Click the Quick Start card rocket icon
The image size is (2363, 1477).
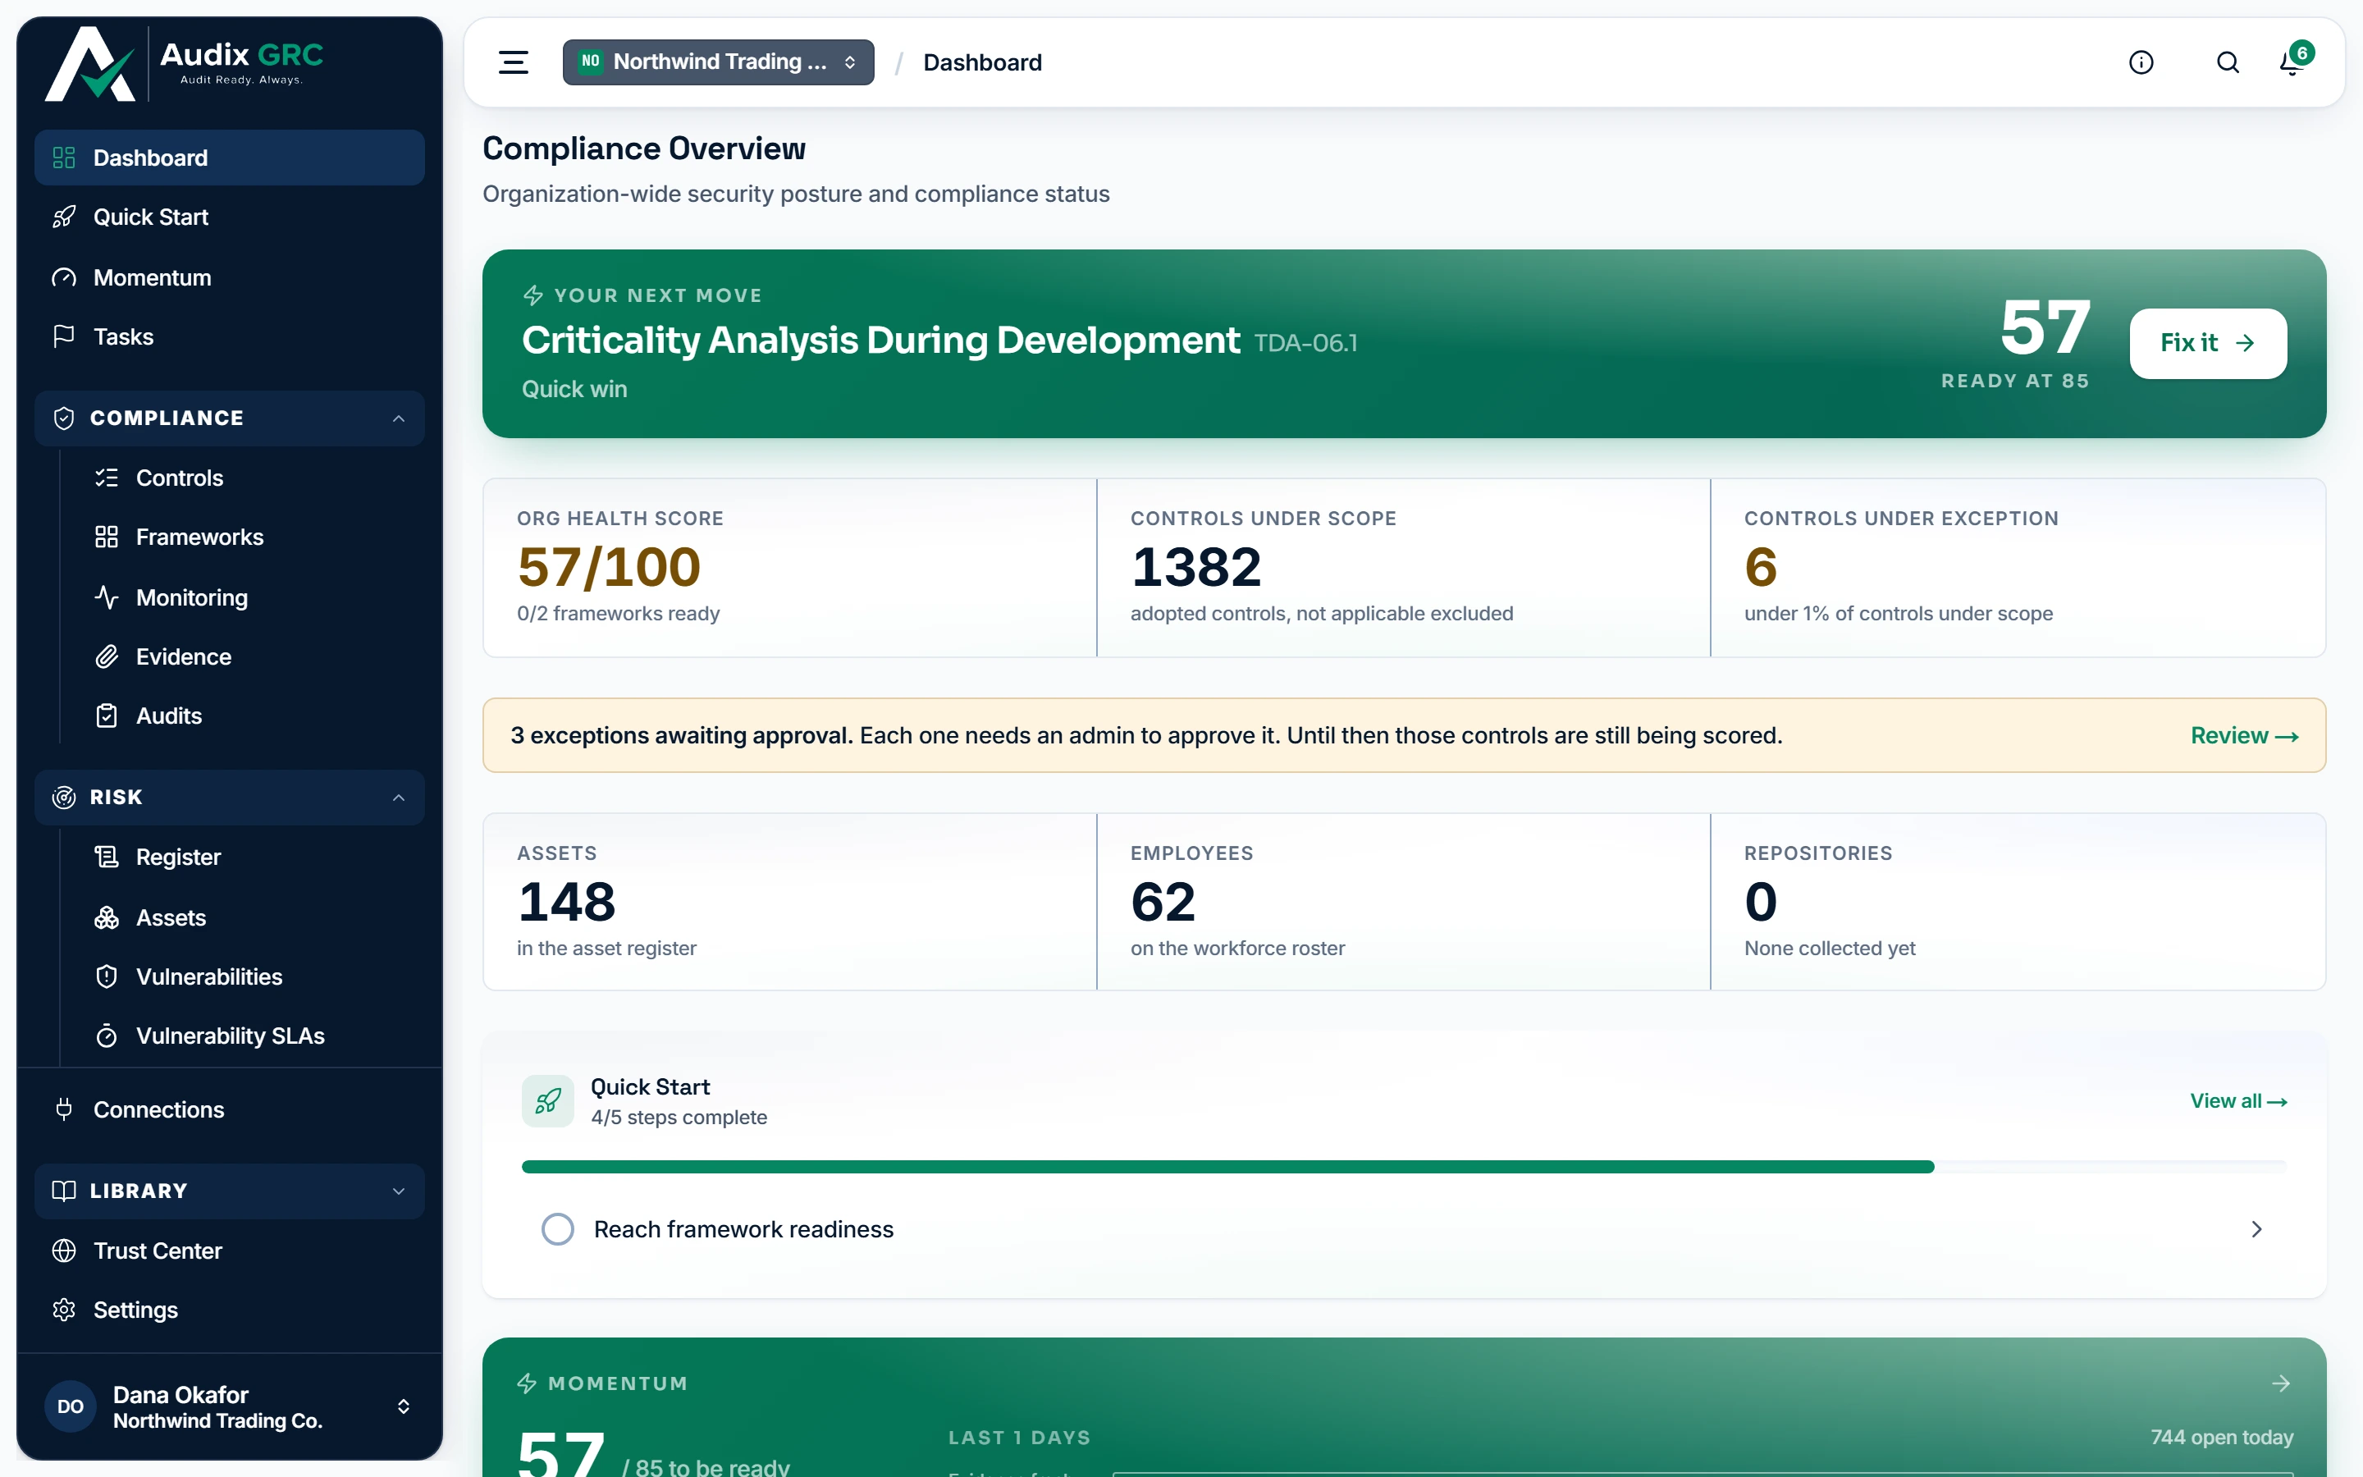coord(548,1101)
